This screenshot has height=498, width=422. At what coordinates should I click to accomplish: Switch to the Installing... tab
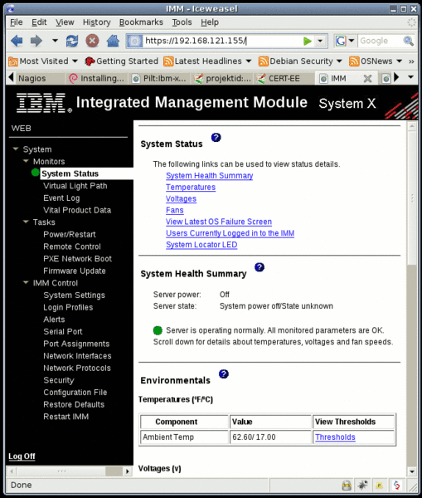(97, 78)
